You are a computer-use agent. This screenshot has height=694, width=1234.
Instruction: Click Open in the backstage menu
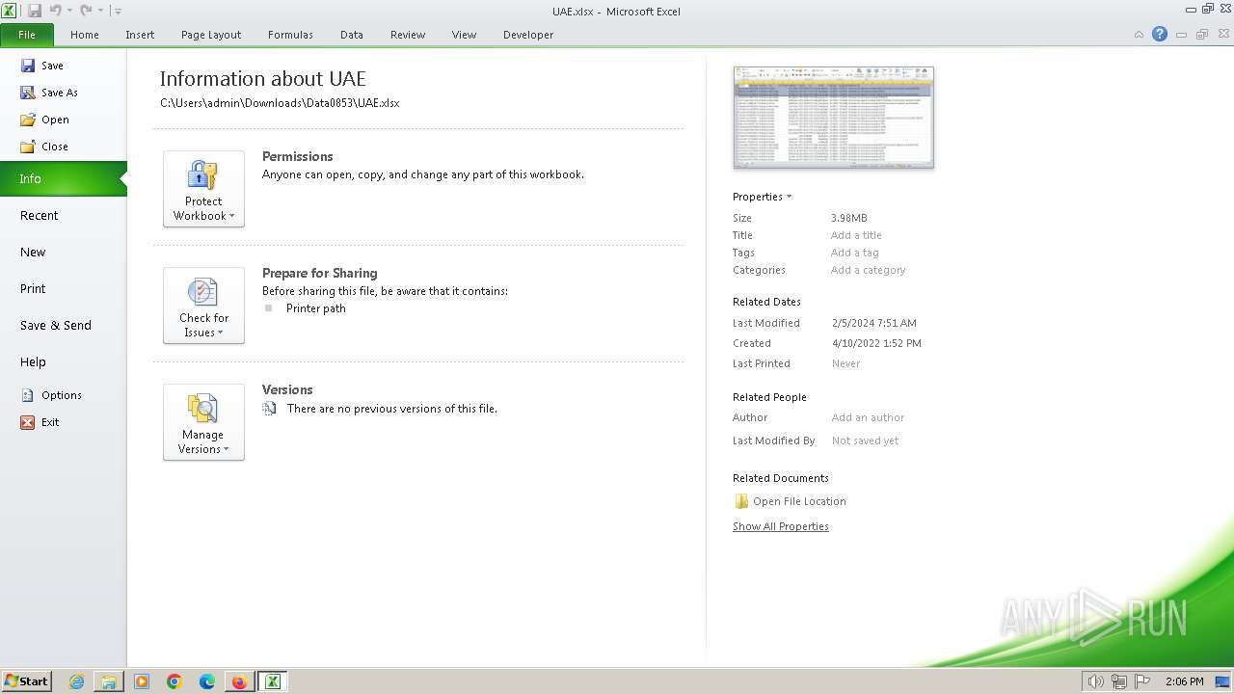tap(45, 120)
